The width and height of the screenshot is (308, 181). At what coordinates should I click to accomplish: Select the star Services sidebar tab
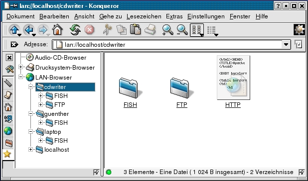click(7, 154)
